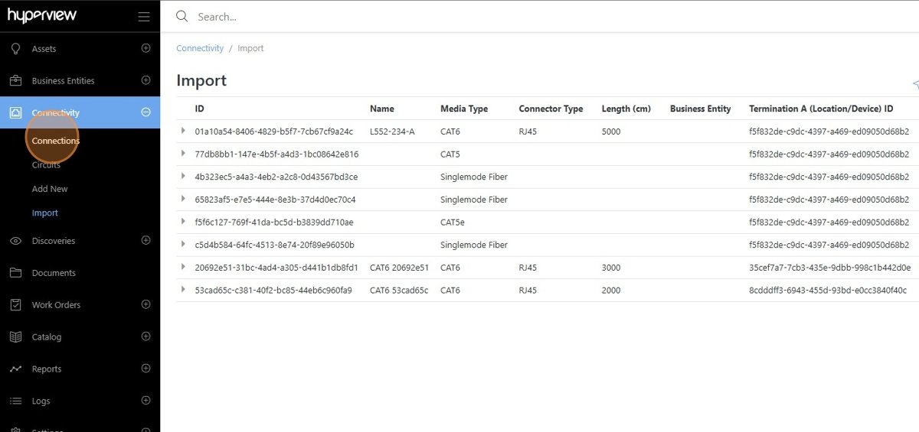
Task: Click the 5000 length cell
Action: coord(611,132)
